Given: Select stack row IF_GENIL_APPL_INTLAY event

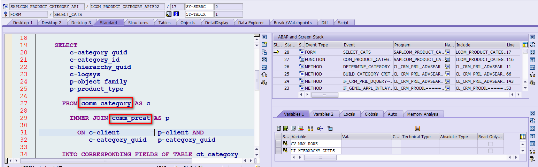Looking at the screenshot, I should 368,88.
